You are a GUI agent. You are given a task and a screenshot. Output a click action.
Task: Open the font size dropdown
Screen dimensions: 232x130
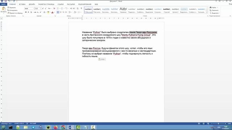pyautogui.click(x=41, y=9)
